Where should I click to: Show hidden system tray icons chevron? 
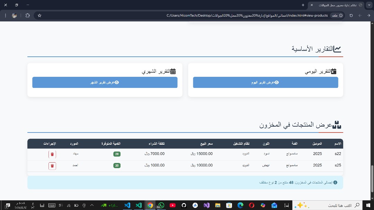[x=92, y=205]
